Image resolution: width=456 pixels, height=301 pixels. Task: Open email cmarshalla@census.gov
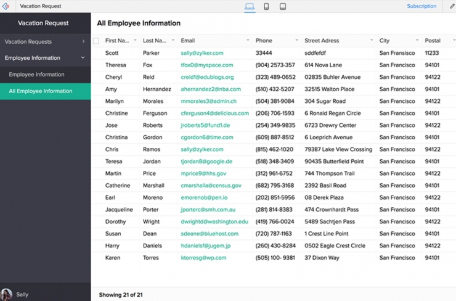(211, 186)
